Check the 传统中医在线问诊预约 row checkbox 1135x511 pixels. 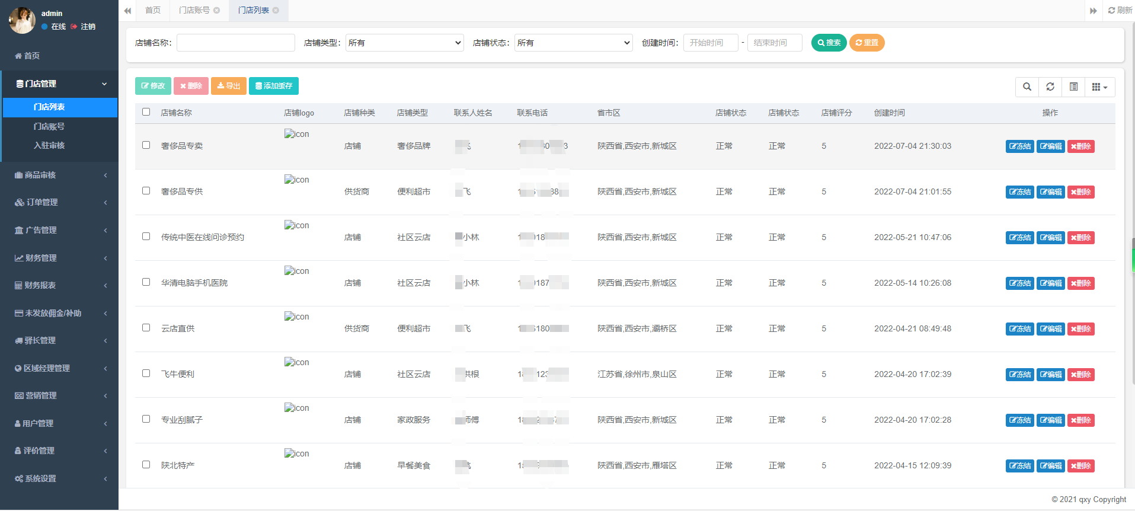pos(146,237)
